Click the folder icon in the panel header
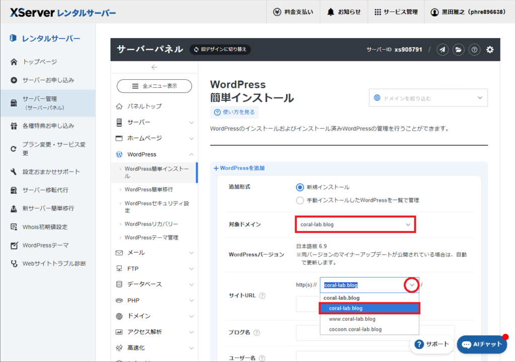Screen dimensions: 515x362 (458, 50)
